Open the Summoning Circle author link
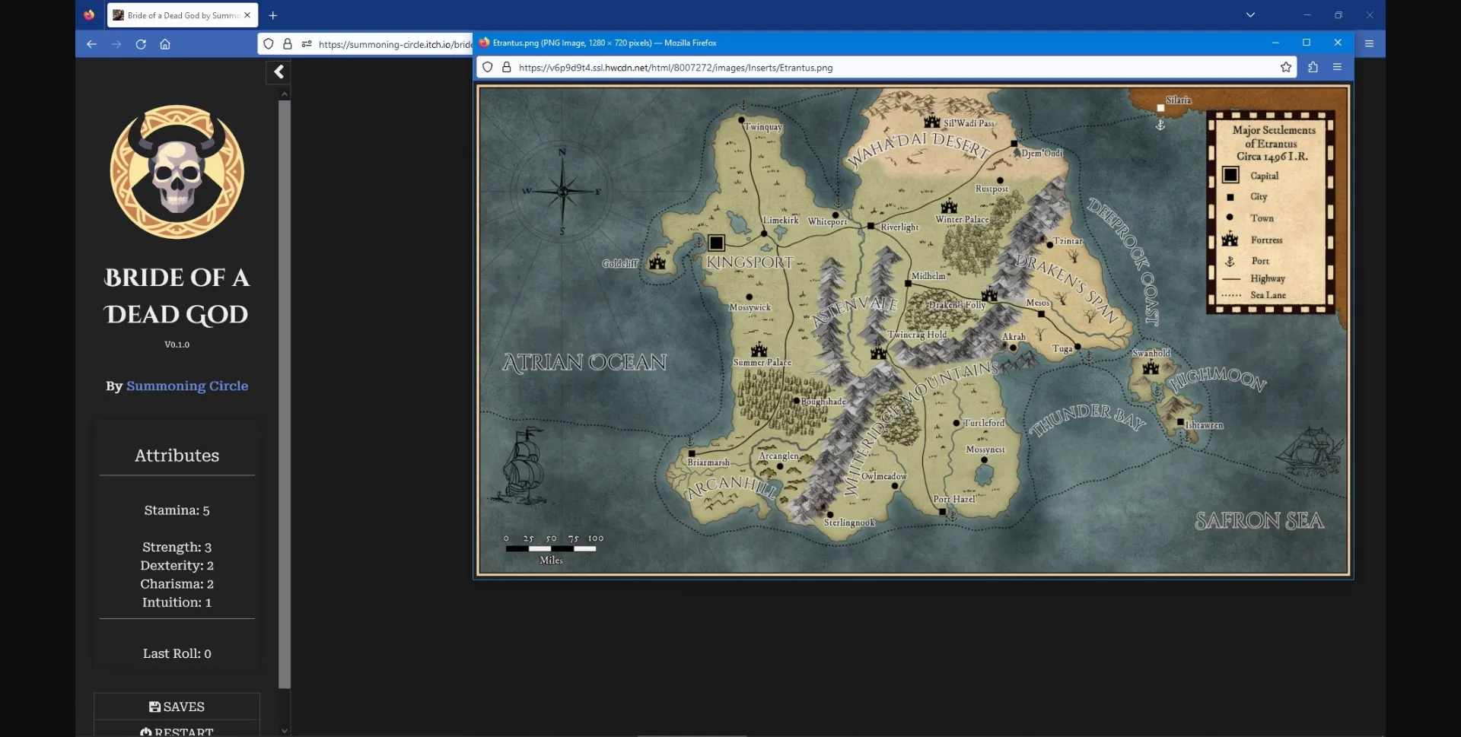 click(x=187, y=386)
